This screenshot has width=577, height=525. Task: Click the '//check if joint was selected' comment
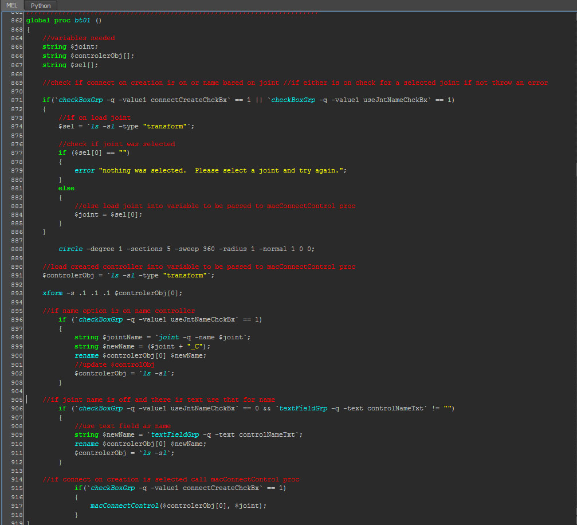tap(116, 144)
